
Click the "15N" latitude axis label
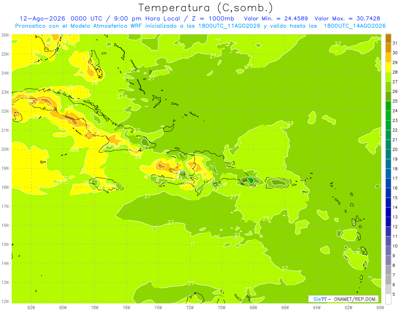pyautogui.click(x=5, y=244)
